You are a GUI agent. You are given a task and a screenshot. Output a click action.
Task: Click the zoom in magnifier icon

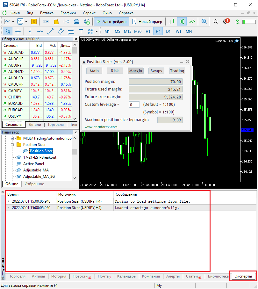(204, 22)
